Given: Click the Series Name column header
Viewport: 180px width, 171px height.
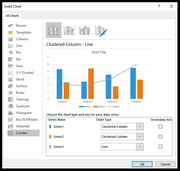Looking at the screenshot, I should tap(57, 120).
